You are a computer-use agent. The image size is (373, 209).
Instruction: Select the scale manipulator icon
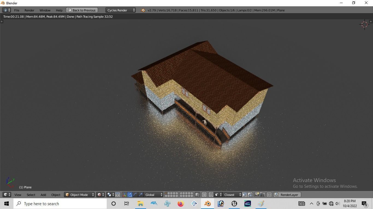141,195
